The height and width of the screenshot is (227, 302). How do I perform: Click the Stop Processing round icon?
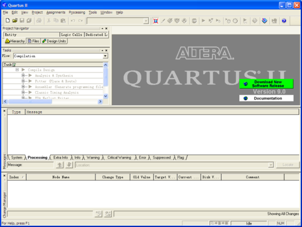[194, 21]
